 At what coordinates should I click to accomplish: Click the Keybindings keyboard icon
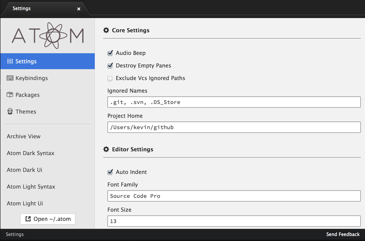pos(10,78)
